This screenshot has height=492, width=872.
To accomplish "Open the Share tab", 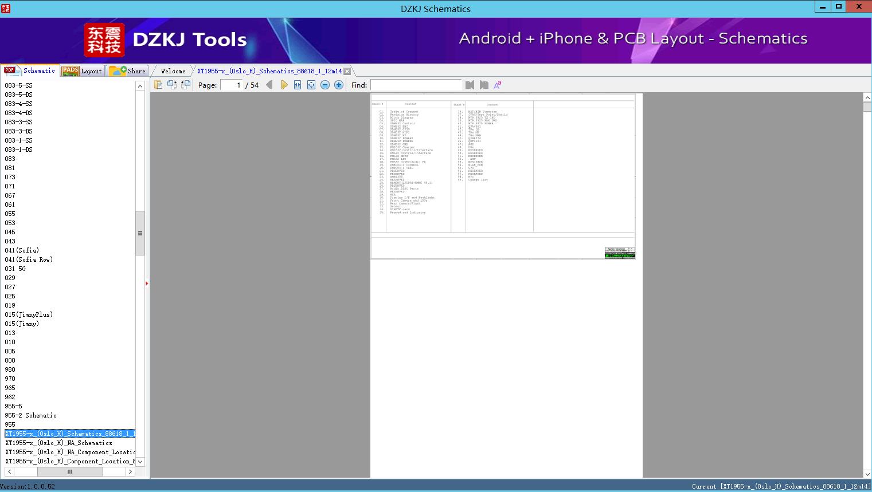I will pos(127,71).
